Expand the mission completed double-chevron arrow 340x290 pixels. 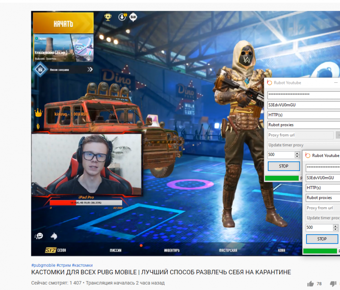pos(90,70)
